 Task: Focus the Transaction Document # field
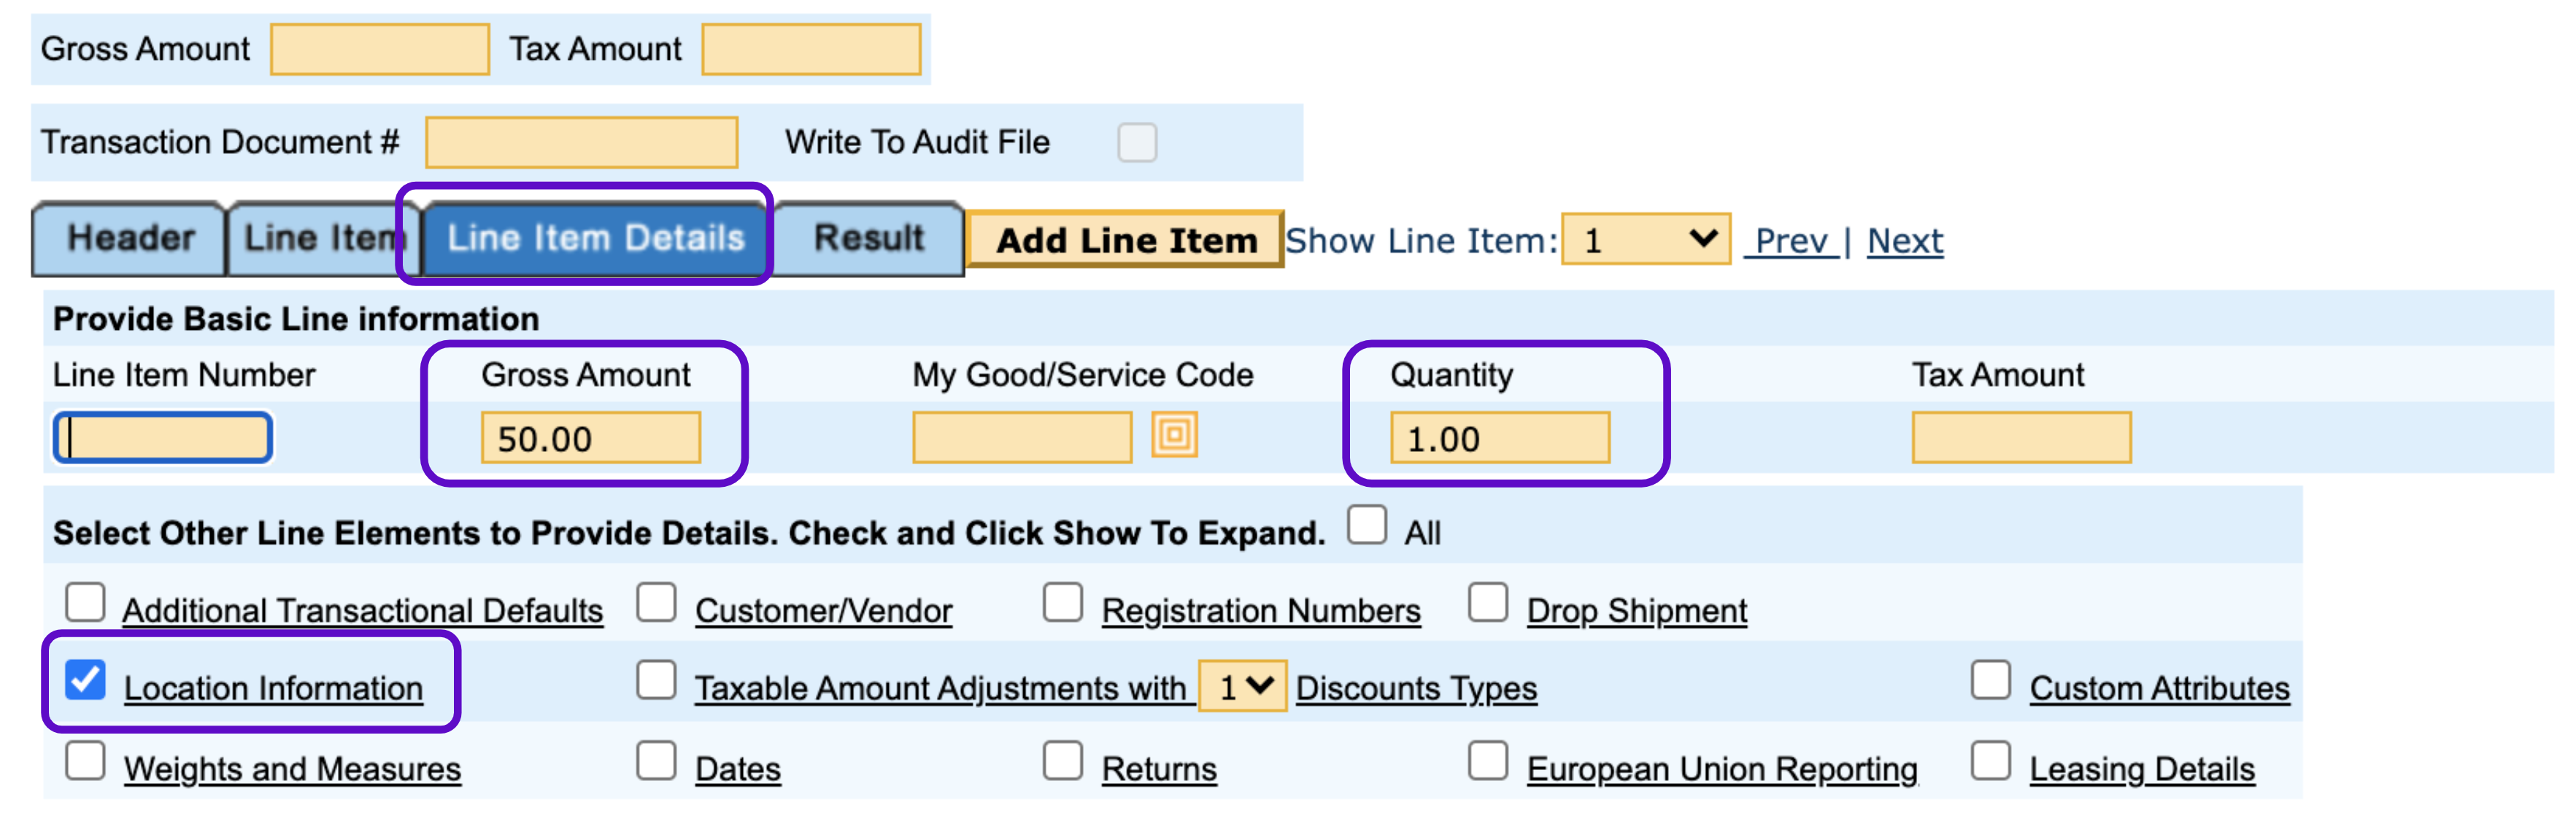pyautogui.click(x=581, y=142)
